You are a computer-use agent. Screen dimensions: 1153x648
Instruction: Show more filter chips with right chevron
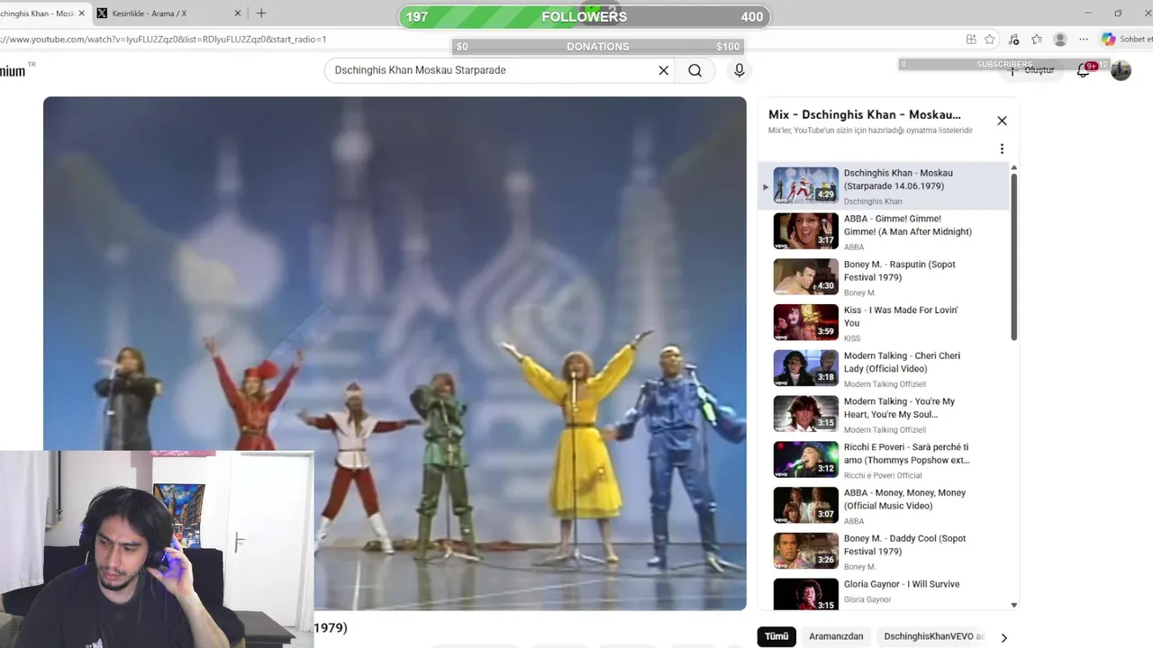1003,637
